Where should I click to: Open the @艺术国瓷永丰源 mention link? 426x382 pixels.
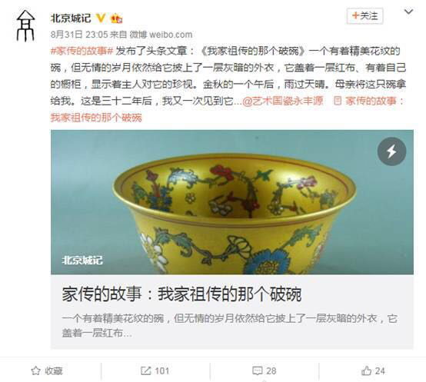click(282, 101)
